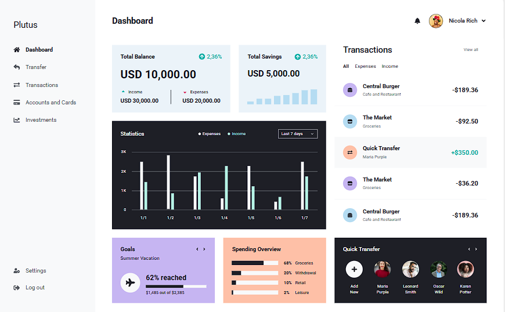The height and width of the screenshot is (312, 505).
Task: Click the Quick Transfer swap icon in transactions
Action: click(349, 153)
